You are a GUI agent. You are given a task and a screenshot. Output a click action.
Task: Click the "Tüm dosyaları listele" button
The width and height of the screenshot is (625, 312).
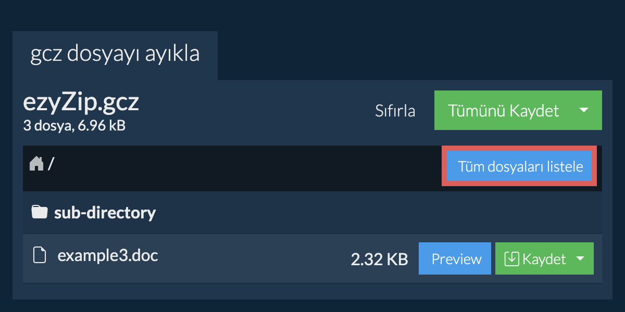click(x=519, y=167)
